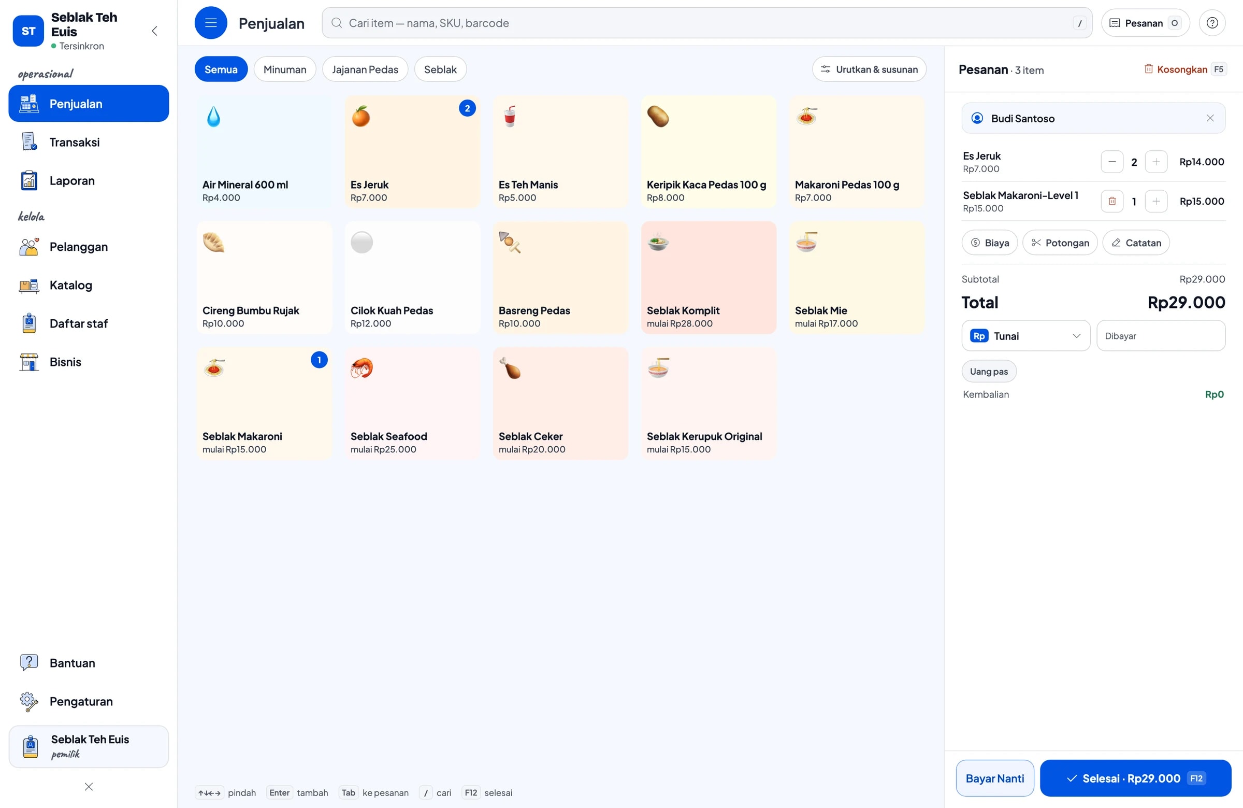The image size is (1243, 808).
Task: Filter items by Minuman category
Action: [x=285, y=69]
